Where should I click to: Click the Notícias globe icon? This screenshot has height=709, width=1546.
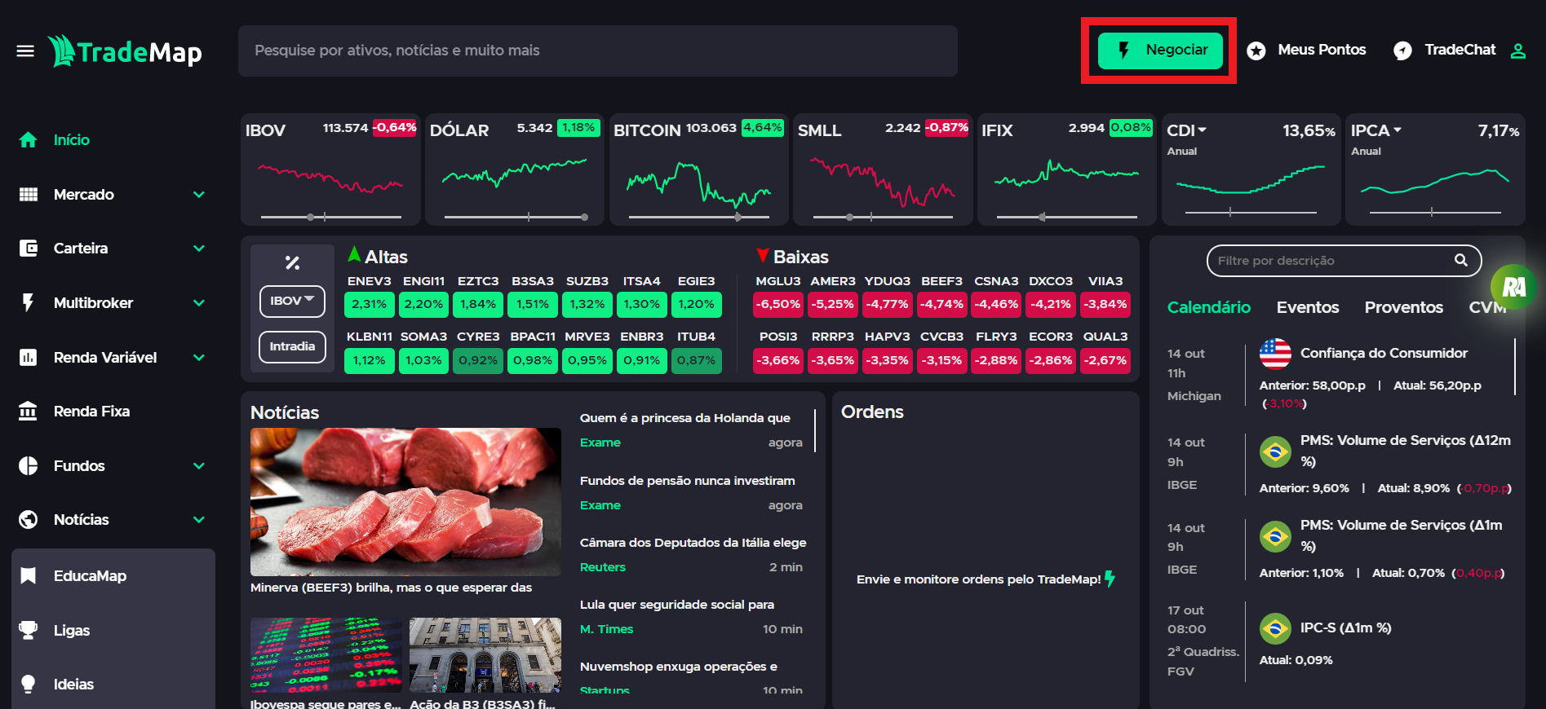coord(29,520)
